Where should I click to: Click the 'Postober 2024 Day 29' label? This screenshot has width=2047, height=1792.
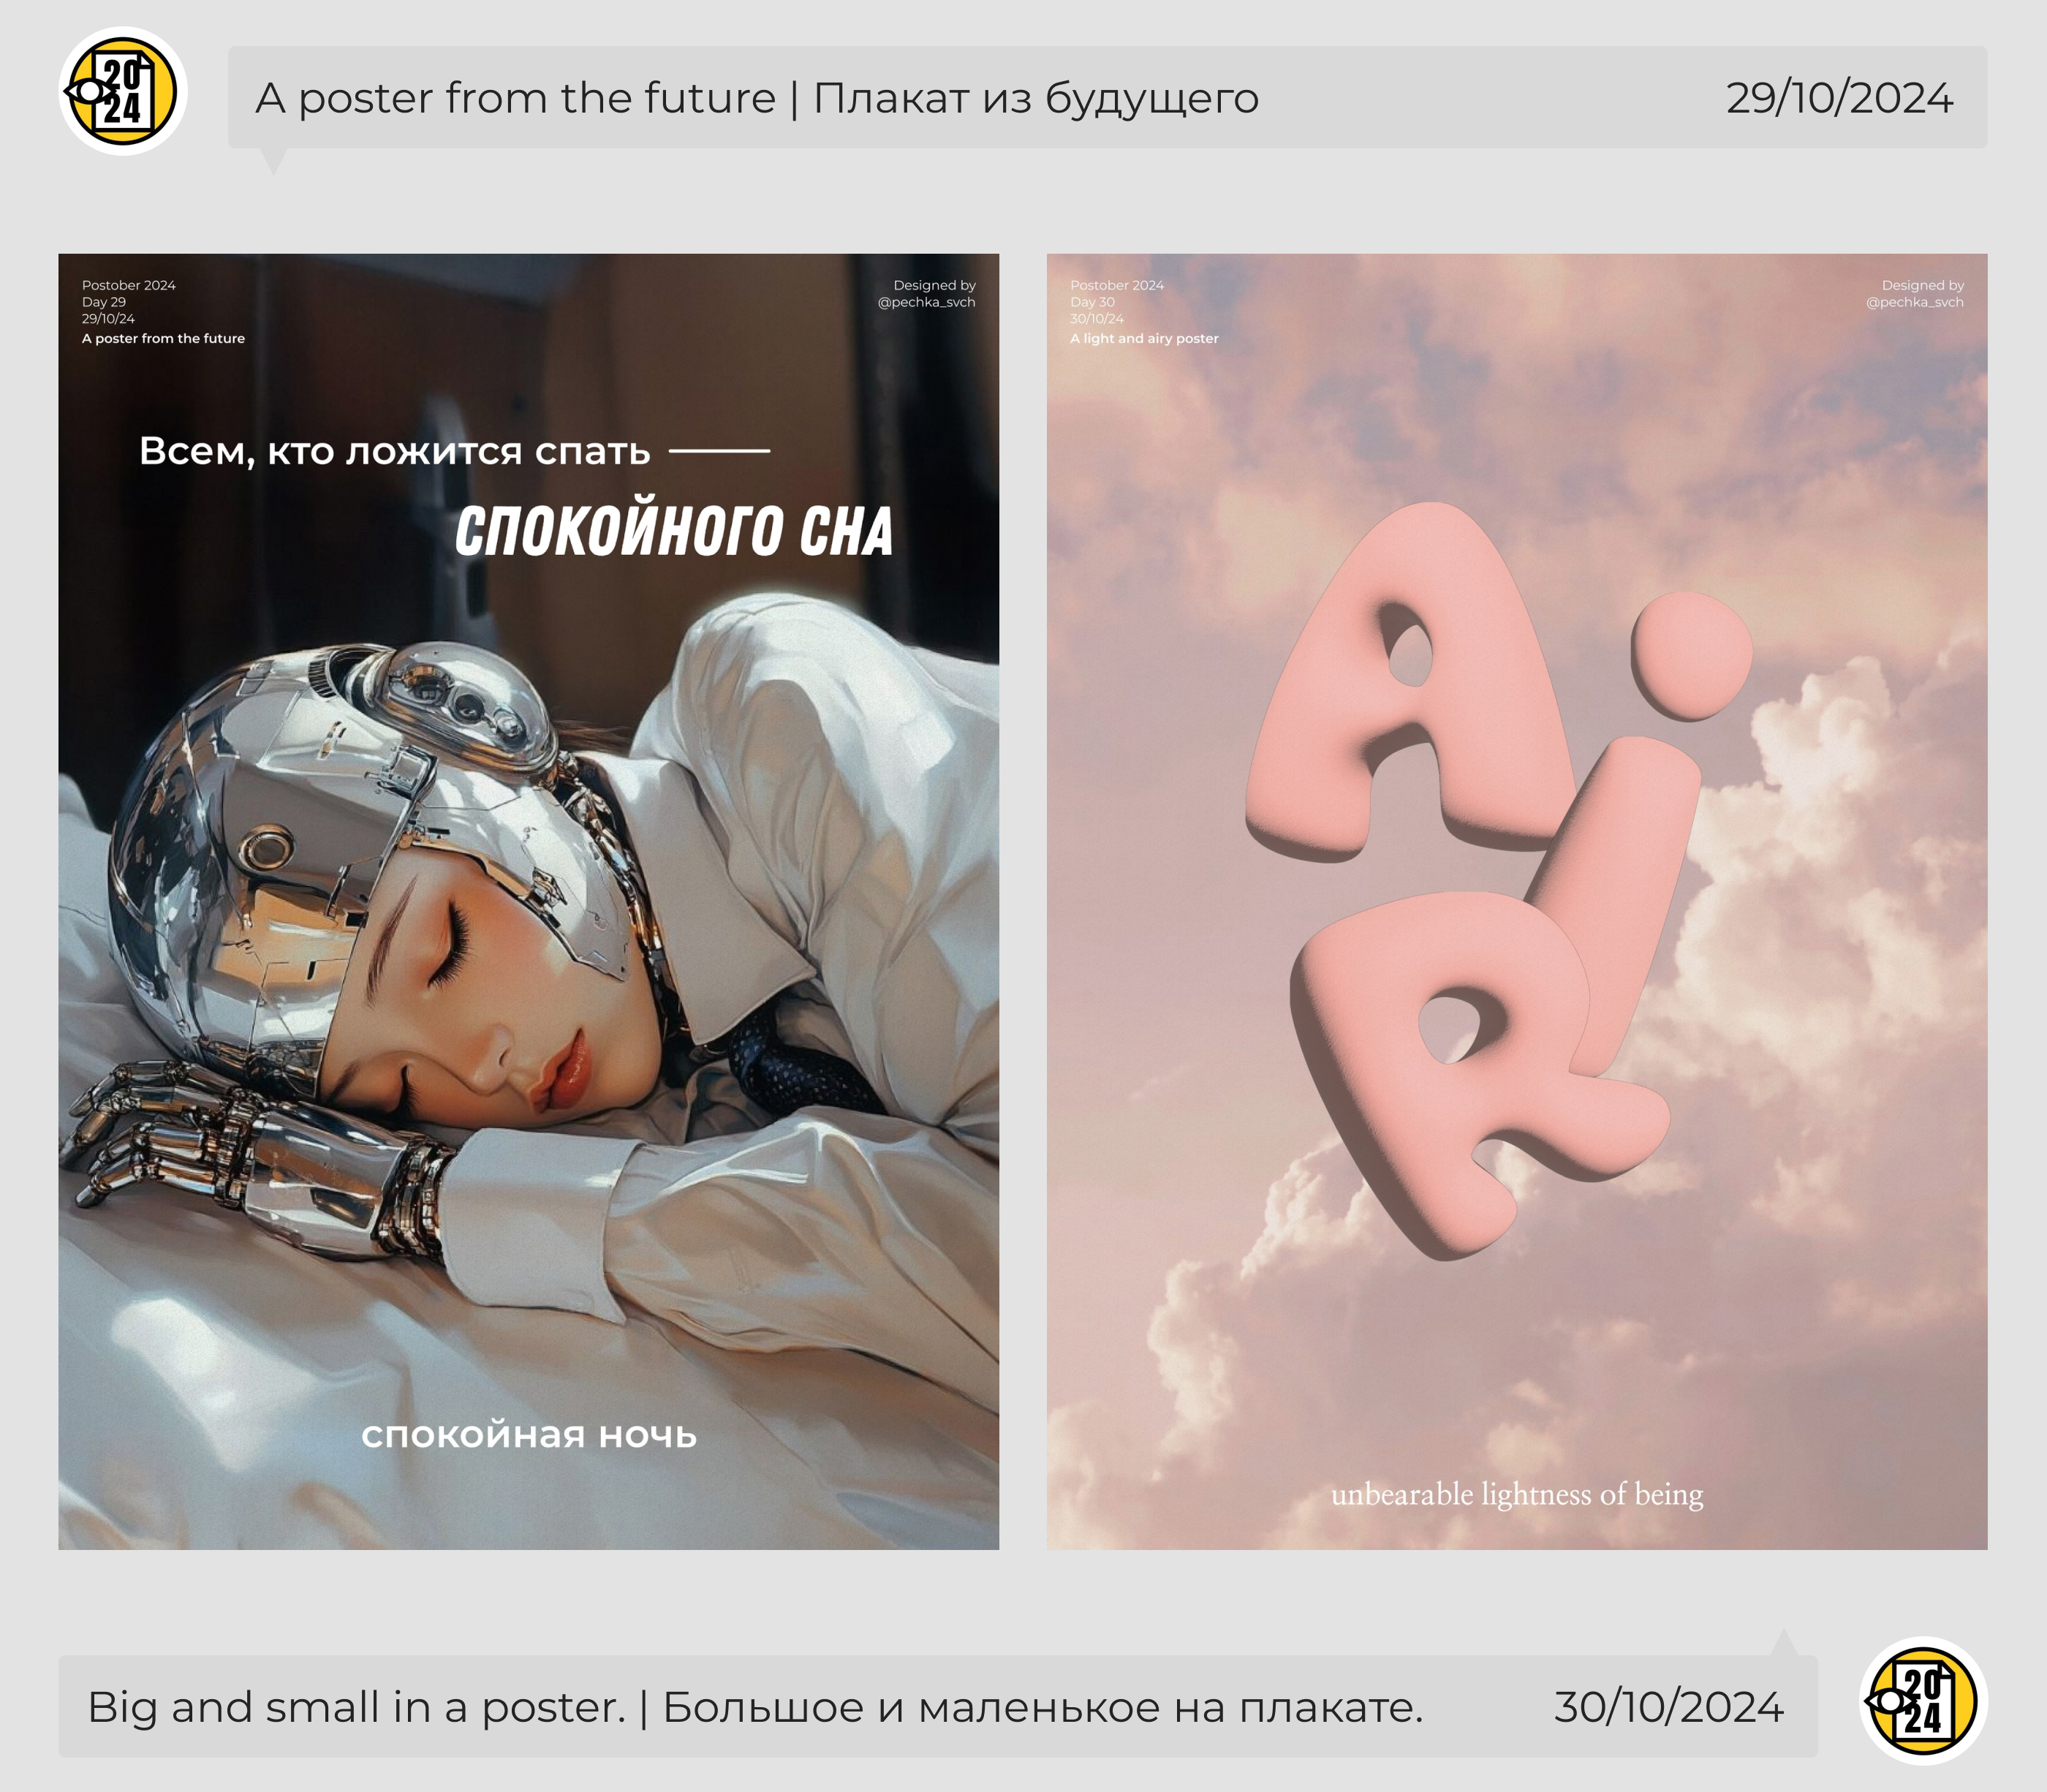click(x=128, y=293)
